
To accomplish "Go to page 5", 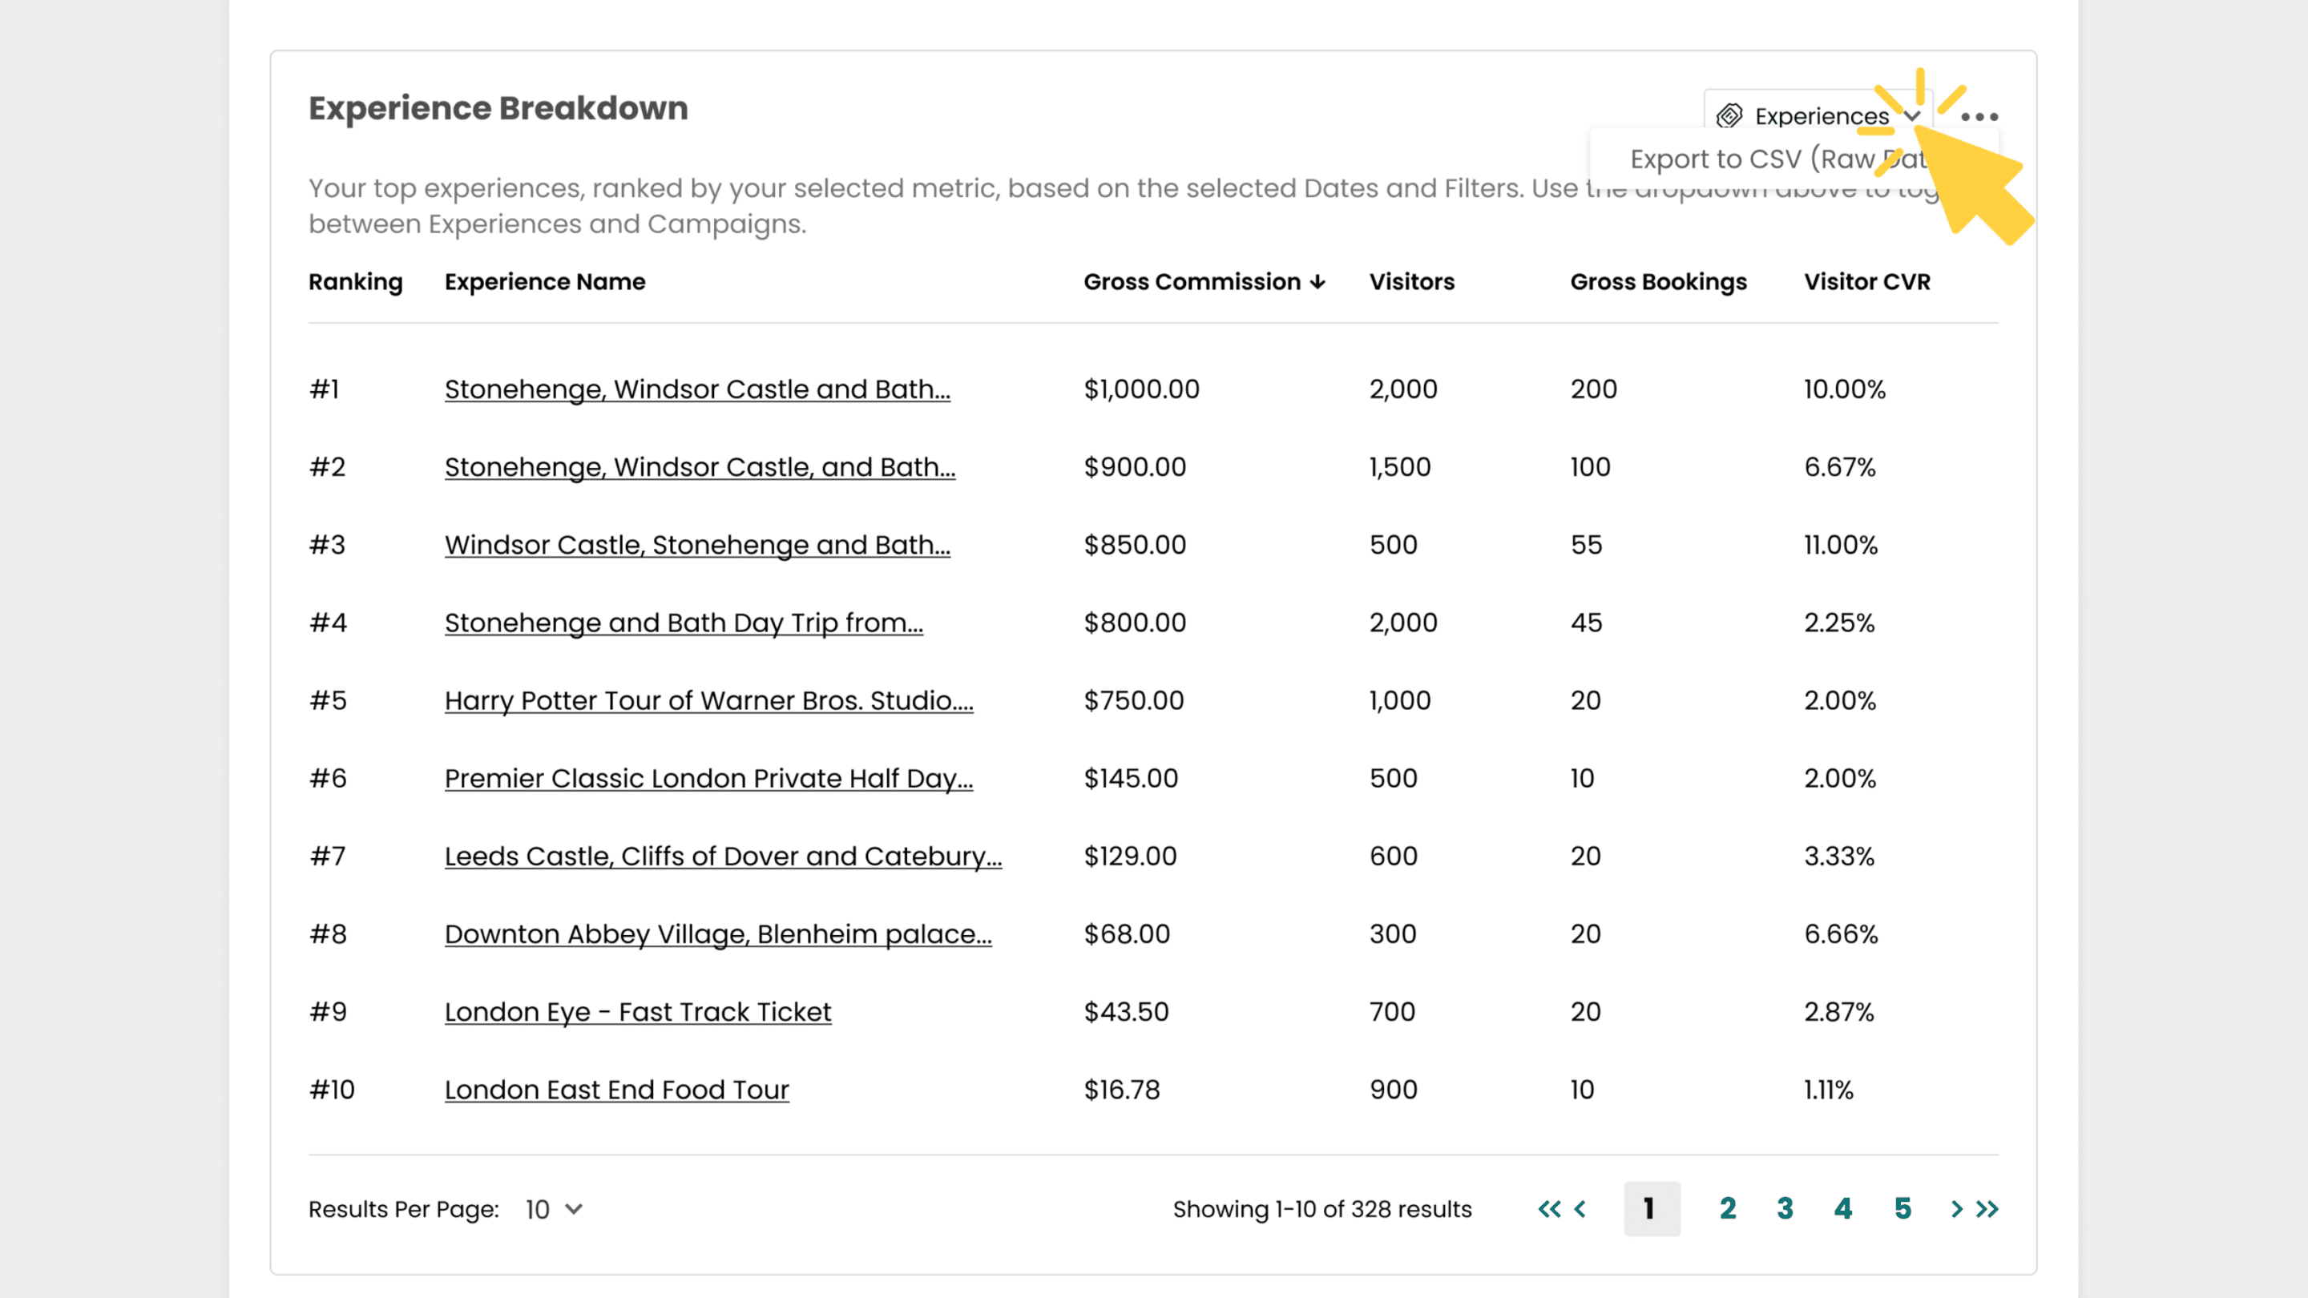I will click(x=1903, y=1209).
